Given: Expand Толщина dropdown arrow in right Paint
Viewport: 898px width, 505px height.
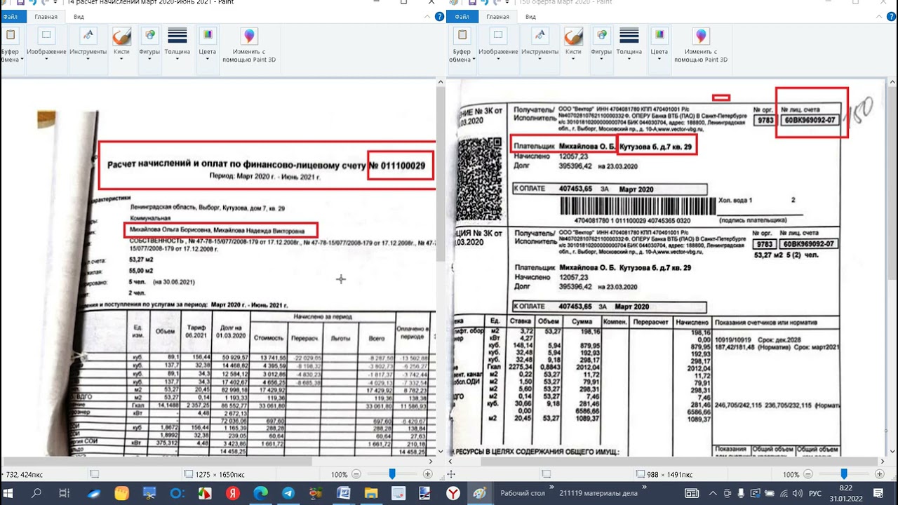Looking at the screenshot, I should pos(629,60).
